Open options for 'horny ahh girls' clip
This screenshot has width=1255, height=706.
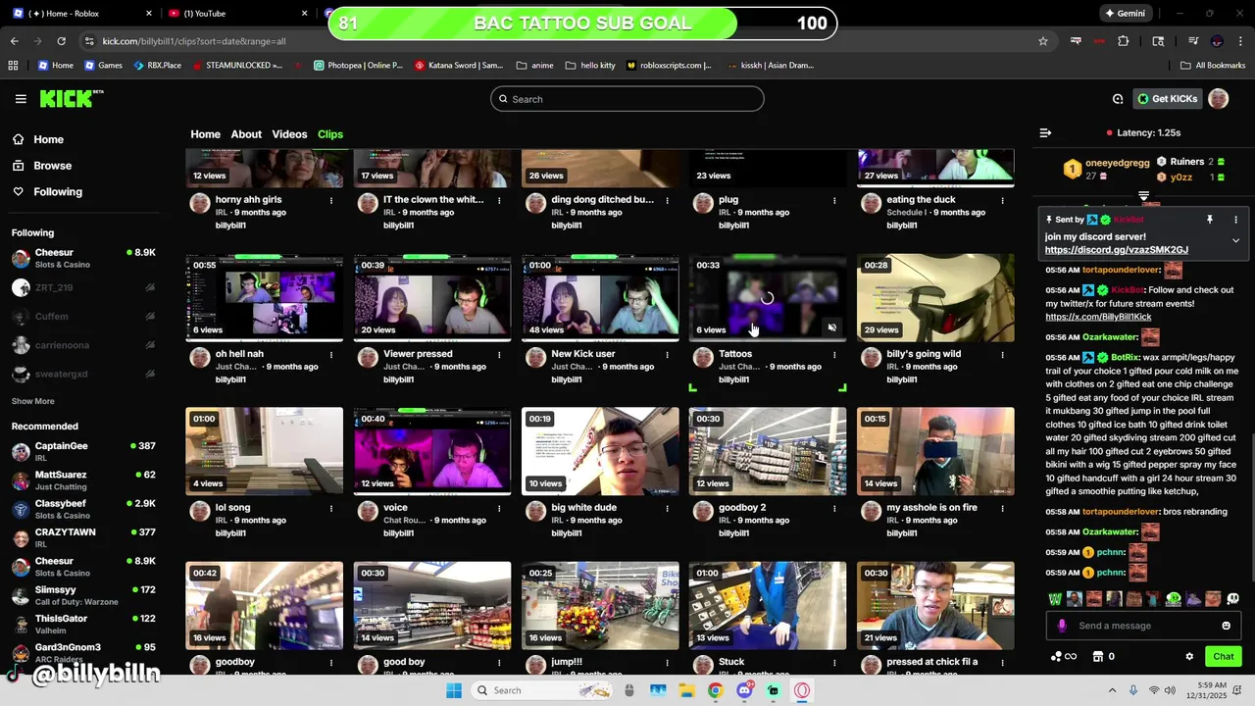click(x=331, y=200)
